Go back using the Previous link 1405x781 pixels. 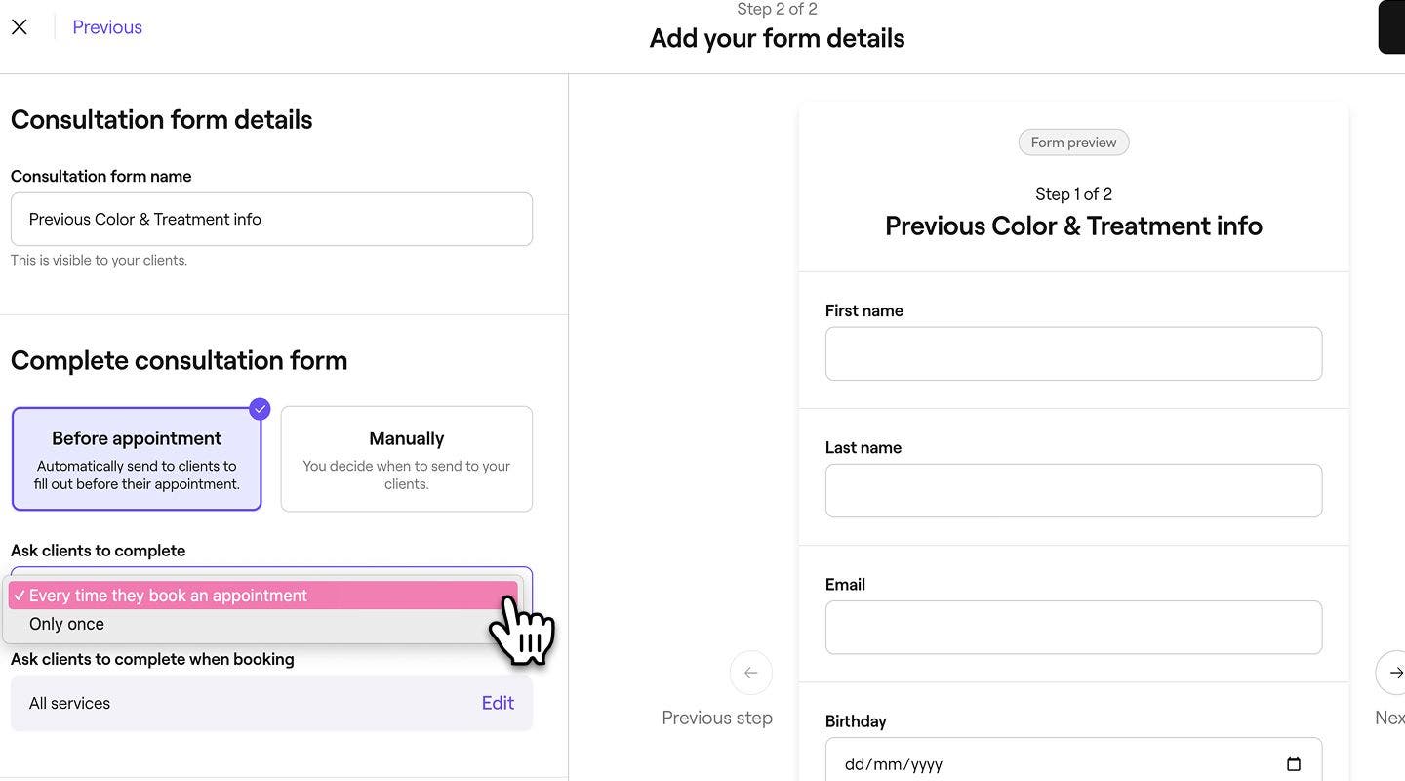pos(107,27)
